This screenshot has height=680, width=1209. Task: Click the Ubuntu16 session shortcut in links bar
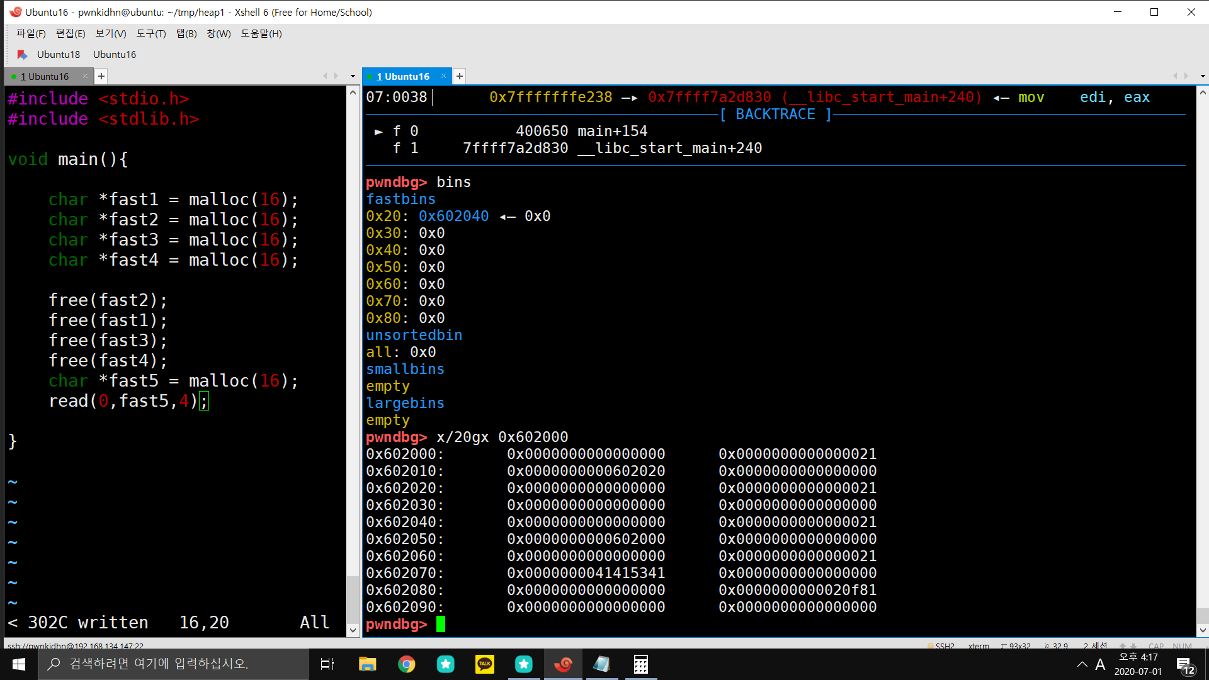pos(115,54)
